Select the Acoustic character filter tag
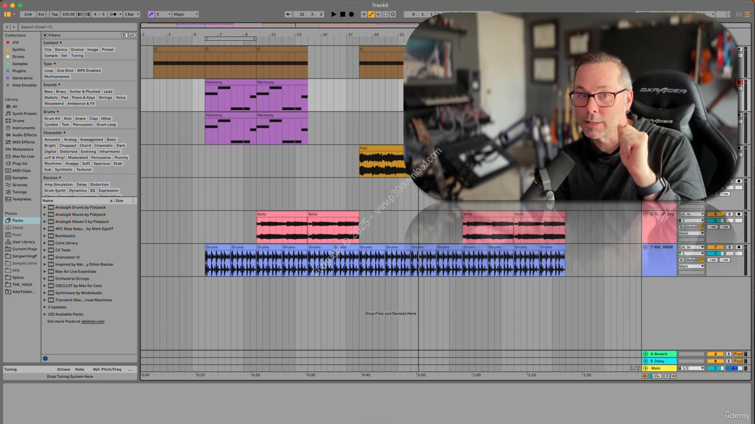The width and height of the screenshot is (755, 424). [x=52, y=140]
